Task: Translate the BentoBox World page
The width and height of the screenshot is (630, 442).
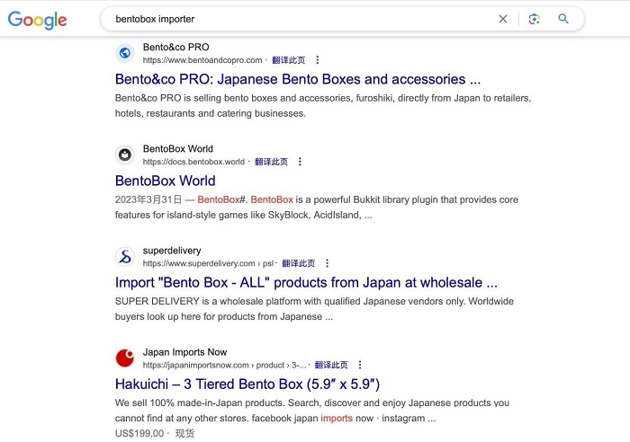Action: 271,162
